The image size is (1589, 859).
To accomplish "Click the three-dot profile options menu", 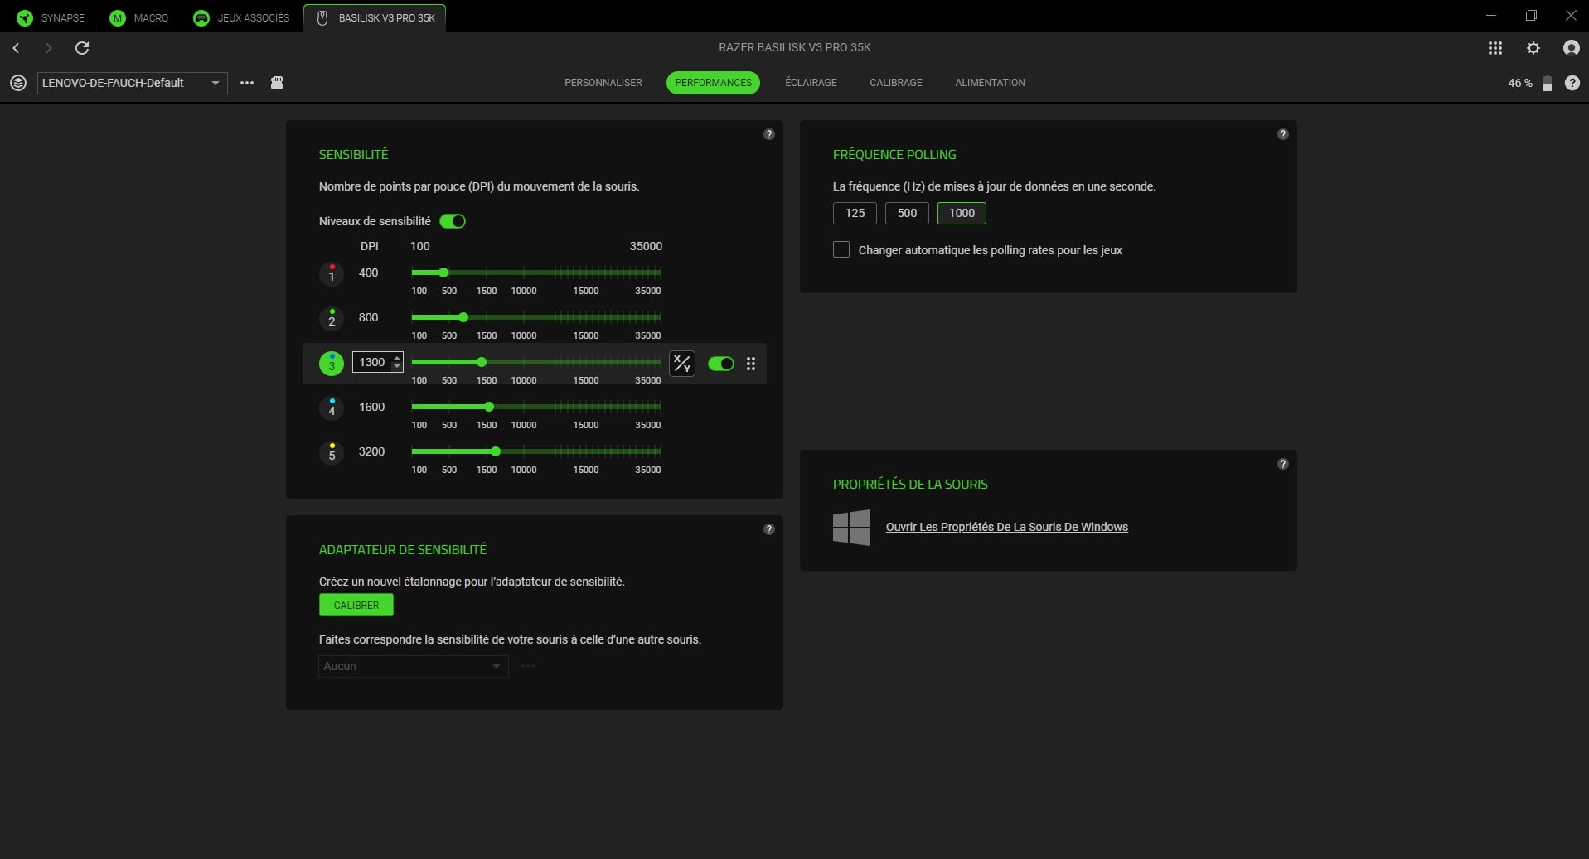I will pos(247,83).
